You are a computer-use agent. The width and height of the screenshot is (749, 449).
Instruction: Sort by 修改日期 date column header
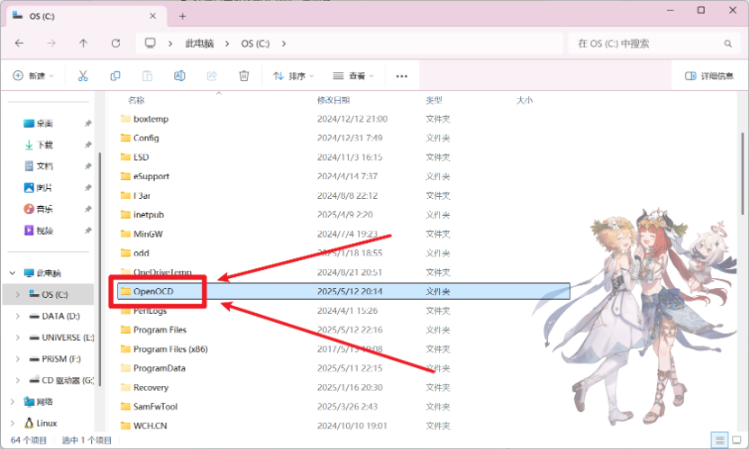(333, 100)
